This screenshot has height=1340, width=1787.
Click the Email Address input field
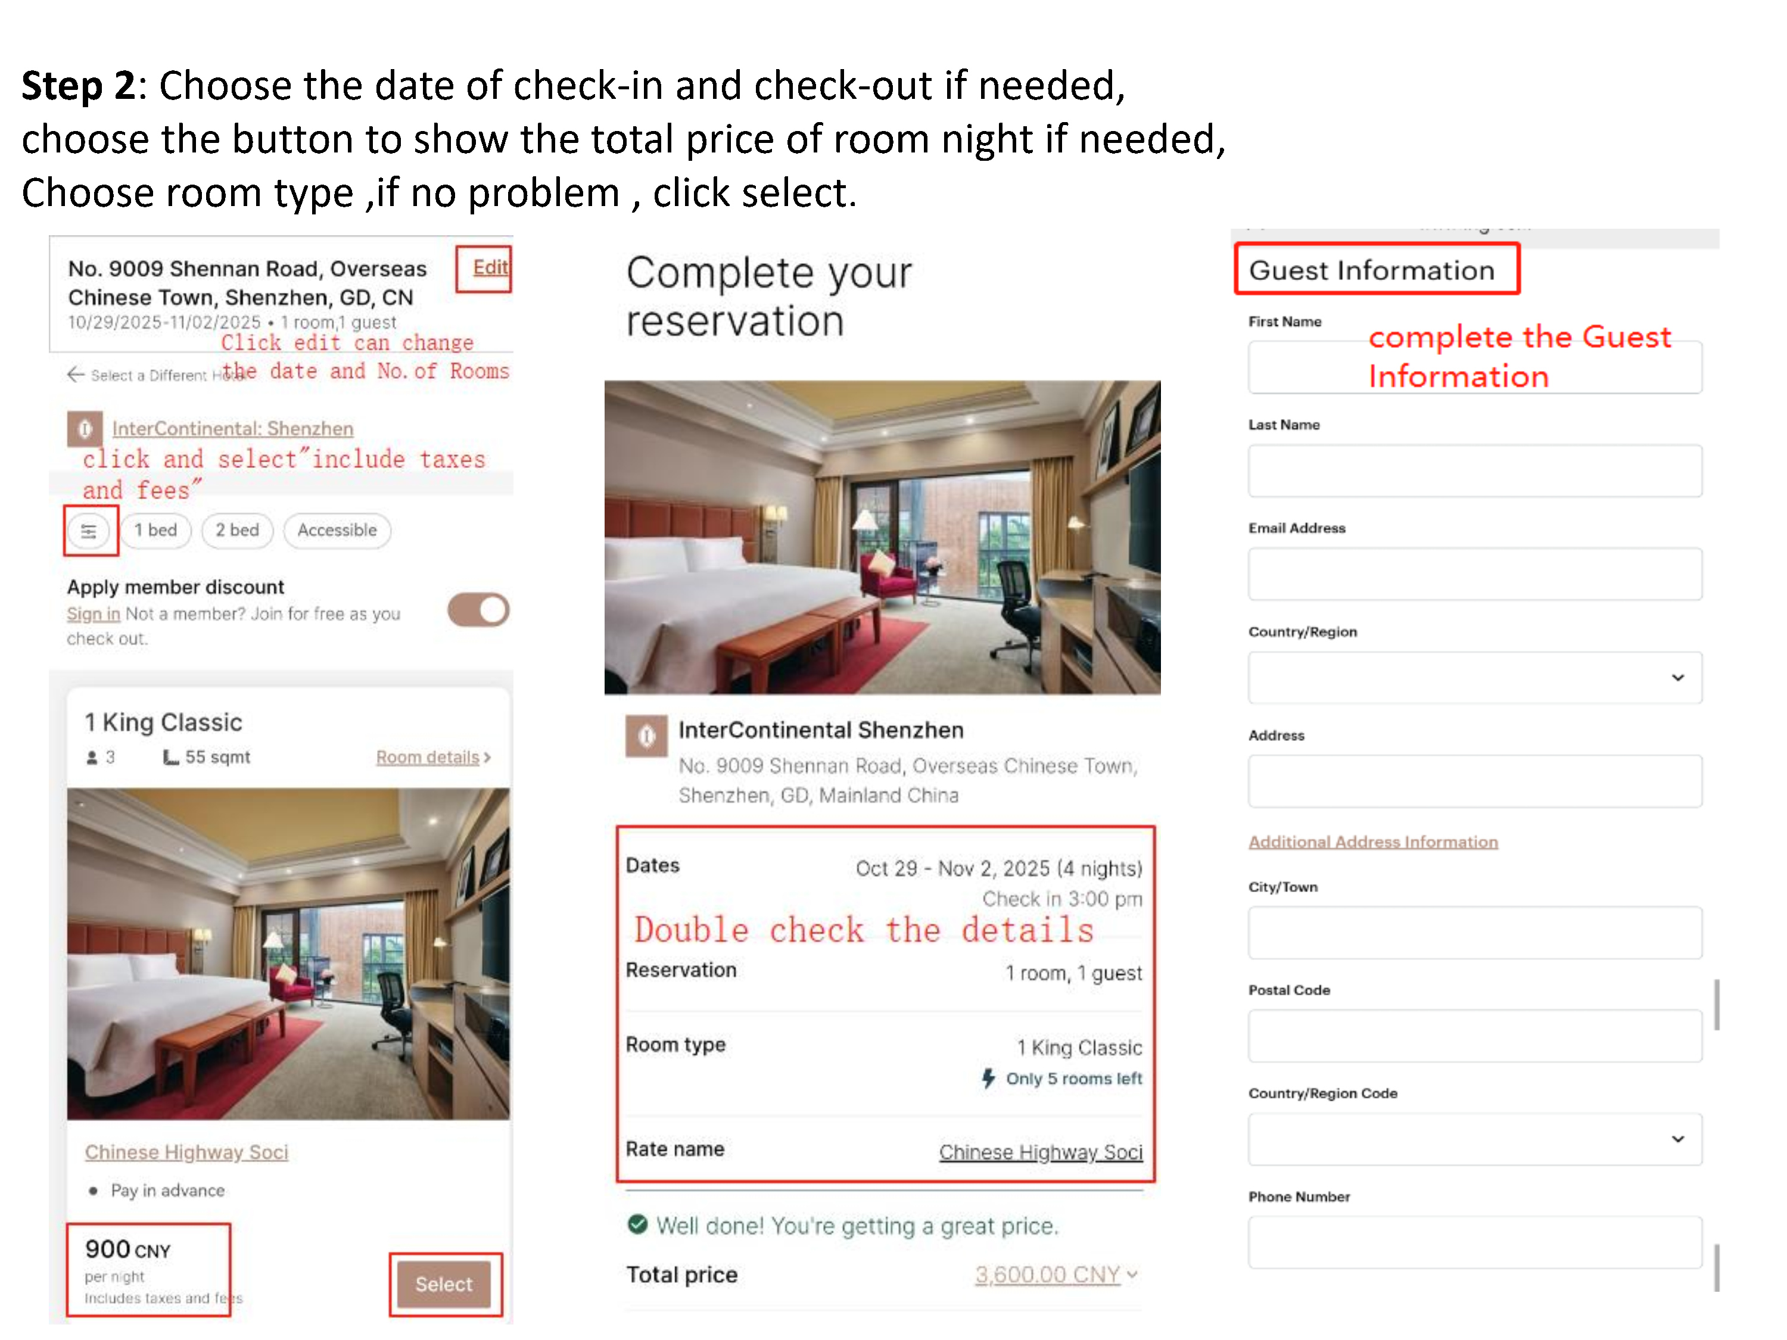1474,574
